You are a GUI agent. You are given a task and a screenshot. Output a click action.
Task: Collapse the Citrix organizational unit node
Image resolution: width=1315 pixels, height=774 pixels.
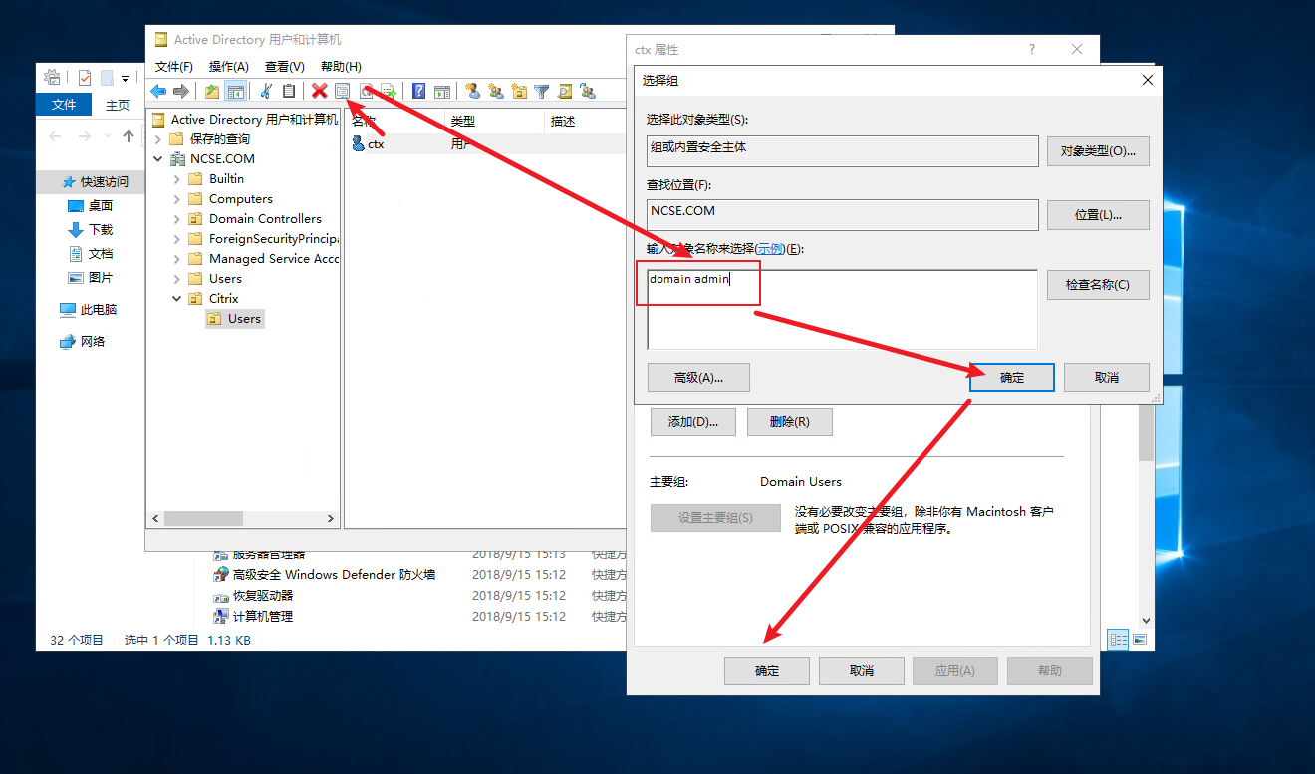177,299
